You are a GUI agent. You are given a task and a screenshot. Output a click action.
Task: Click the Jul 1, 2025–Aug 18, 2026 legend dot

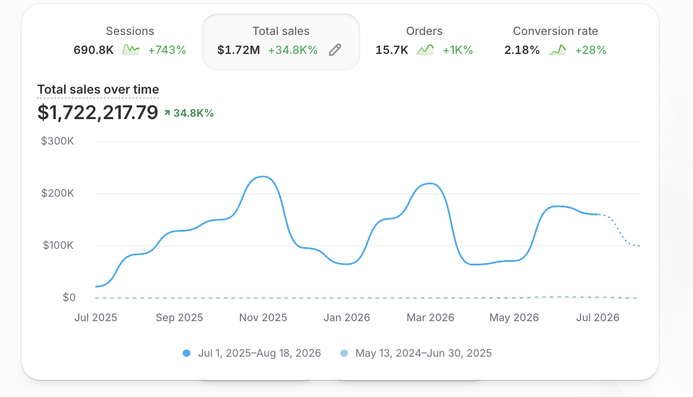187,353
